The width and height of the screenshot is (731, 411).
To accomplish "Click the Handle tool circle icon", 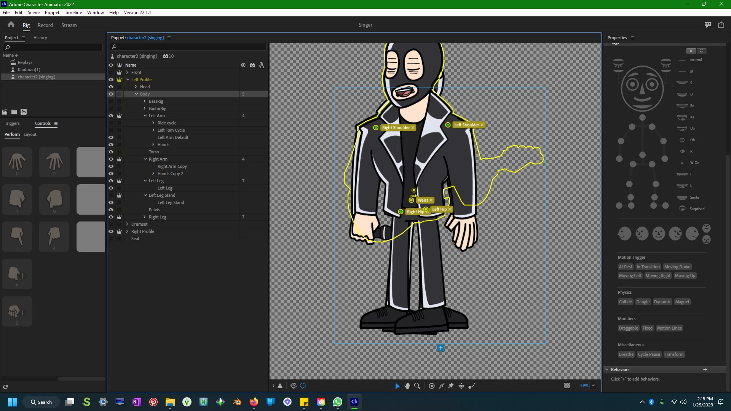I will 432,386.
